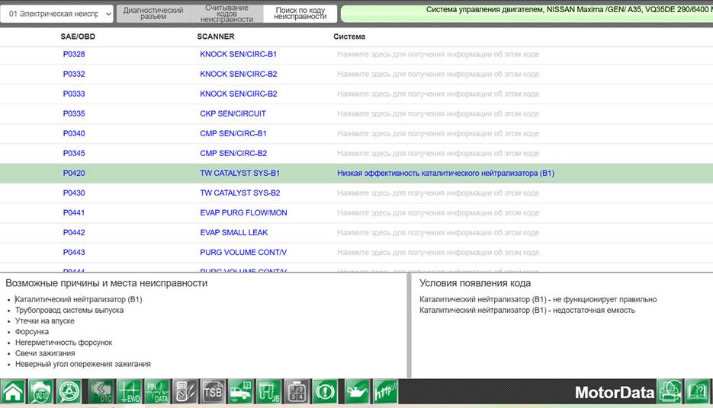This screenshot has height=408, width=713.
Task: Open the JB fuse box icon
Action: pyautogui.click(x=268, y=392)
